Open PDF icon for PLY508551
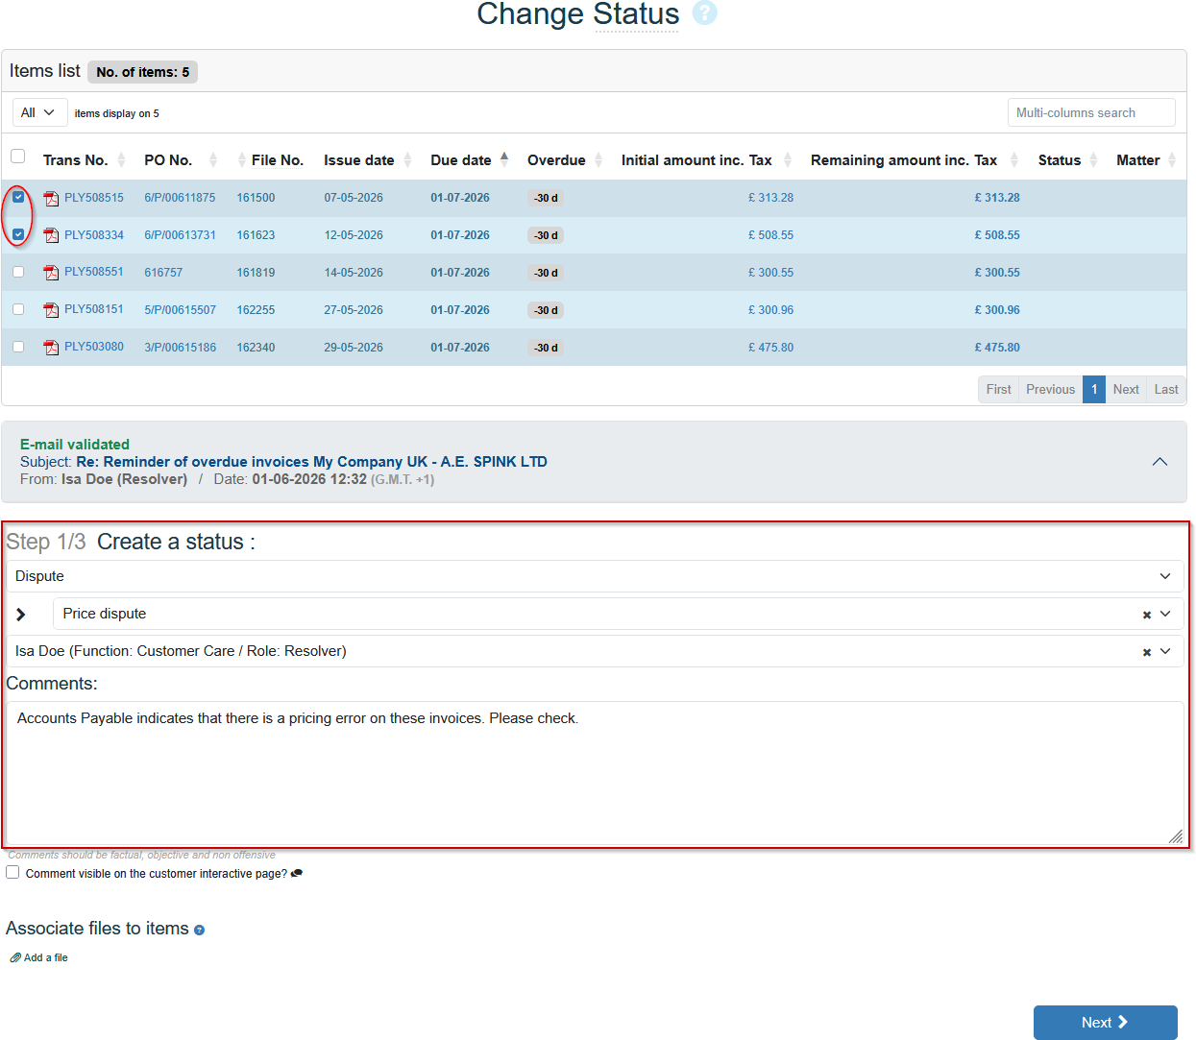This screenshot has width=1196, height=1040. pos(51,273)
